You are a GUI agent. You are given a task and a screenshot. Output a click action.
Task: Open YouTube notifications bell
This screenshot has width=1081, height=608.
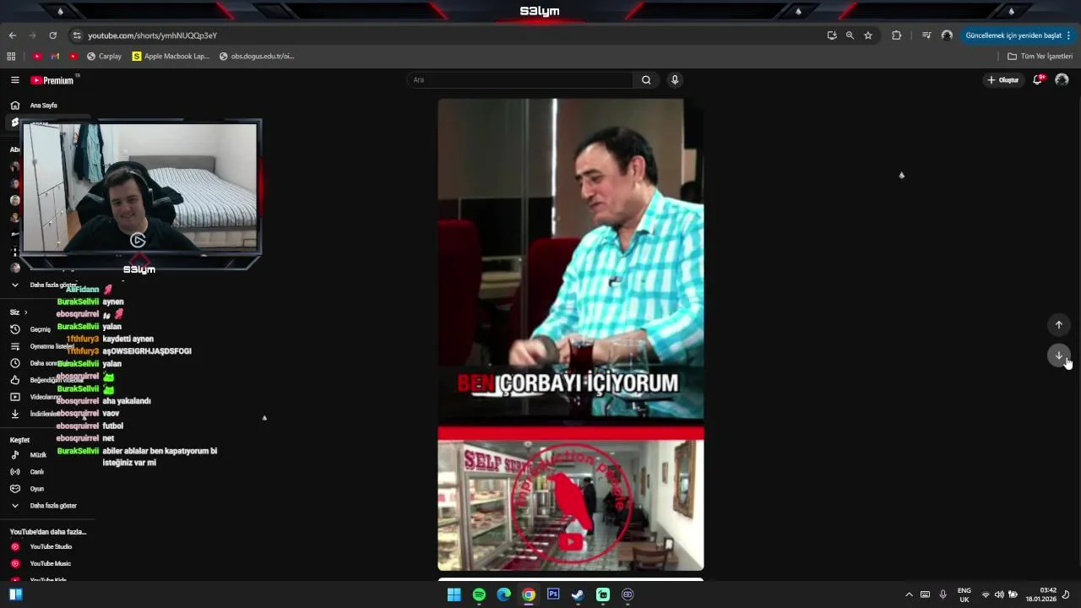pyautogui.click(x=1038, y=80)
